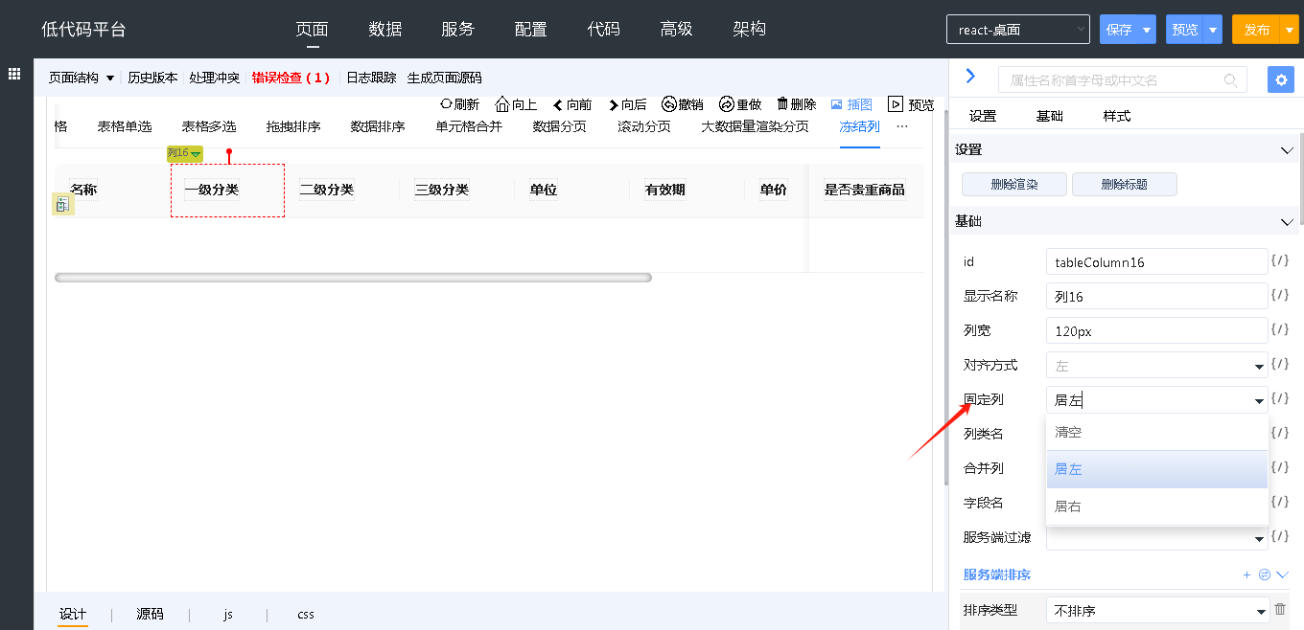1304x630 pixels.
Task: Click the table horizontal scrollbar
Action: pyautogui.click(x=353, y=278)
